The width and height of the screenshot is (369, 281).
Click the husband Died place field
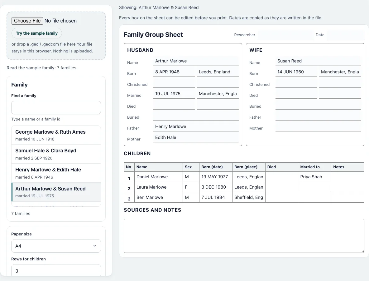[x=218, y=105]
